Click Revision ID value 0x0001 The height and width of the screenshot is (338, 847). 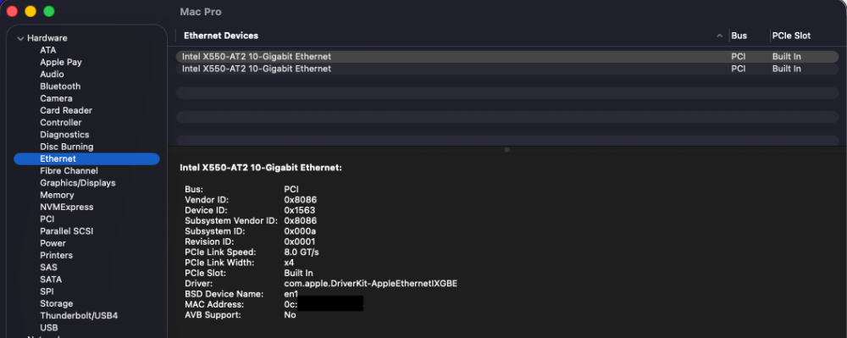pos(299,241)
